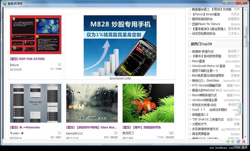
Task: Open 多彩玻璃球快捷方式 entry
Action: coord(205,129)
